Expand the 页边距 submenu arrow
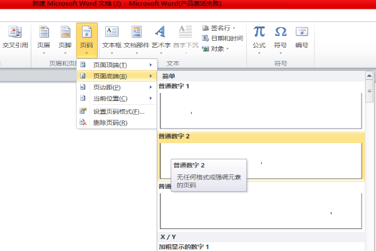The image size is (376, 251). (151, 87)
